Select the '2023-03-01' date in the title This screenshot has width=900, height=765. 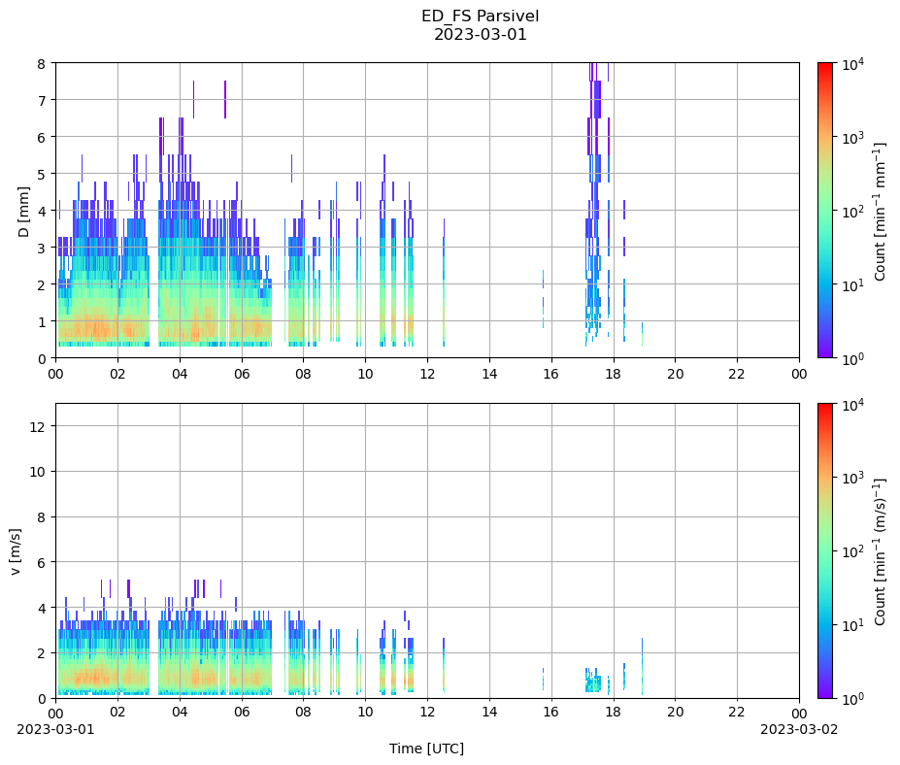[x=480, y=34]
